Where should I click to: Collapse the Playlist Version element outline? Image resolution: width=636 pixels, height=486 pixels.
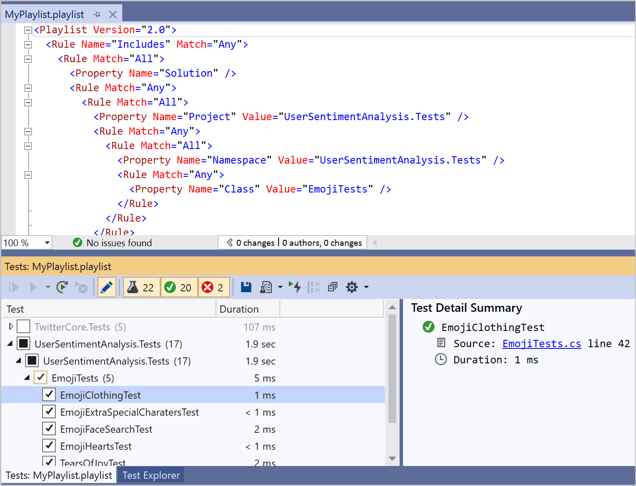(x=28, y=30)
